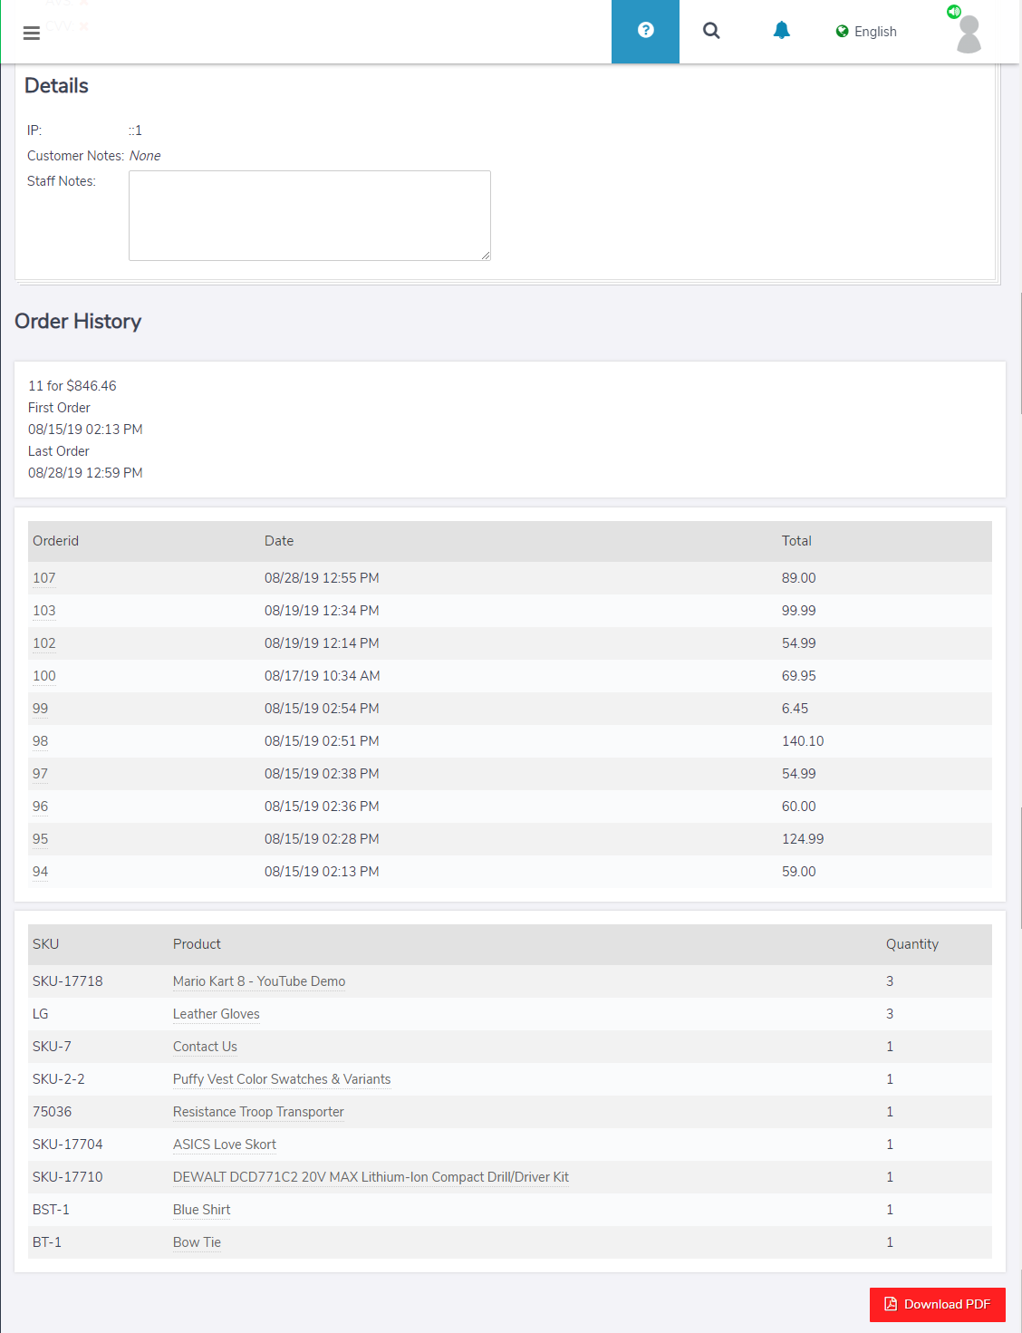View the Mario Kart 8 - YouTube Demo product
This screenshot has width=1022, height=1333.
(258, 981)
